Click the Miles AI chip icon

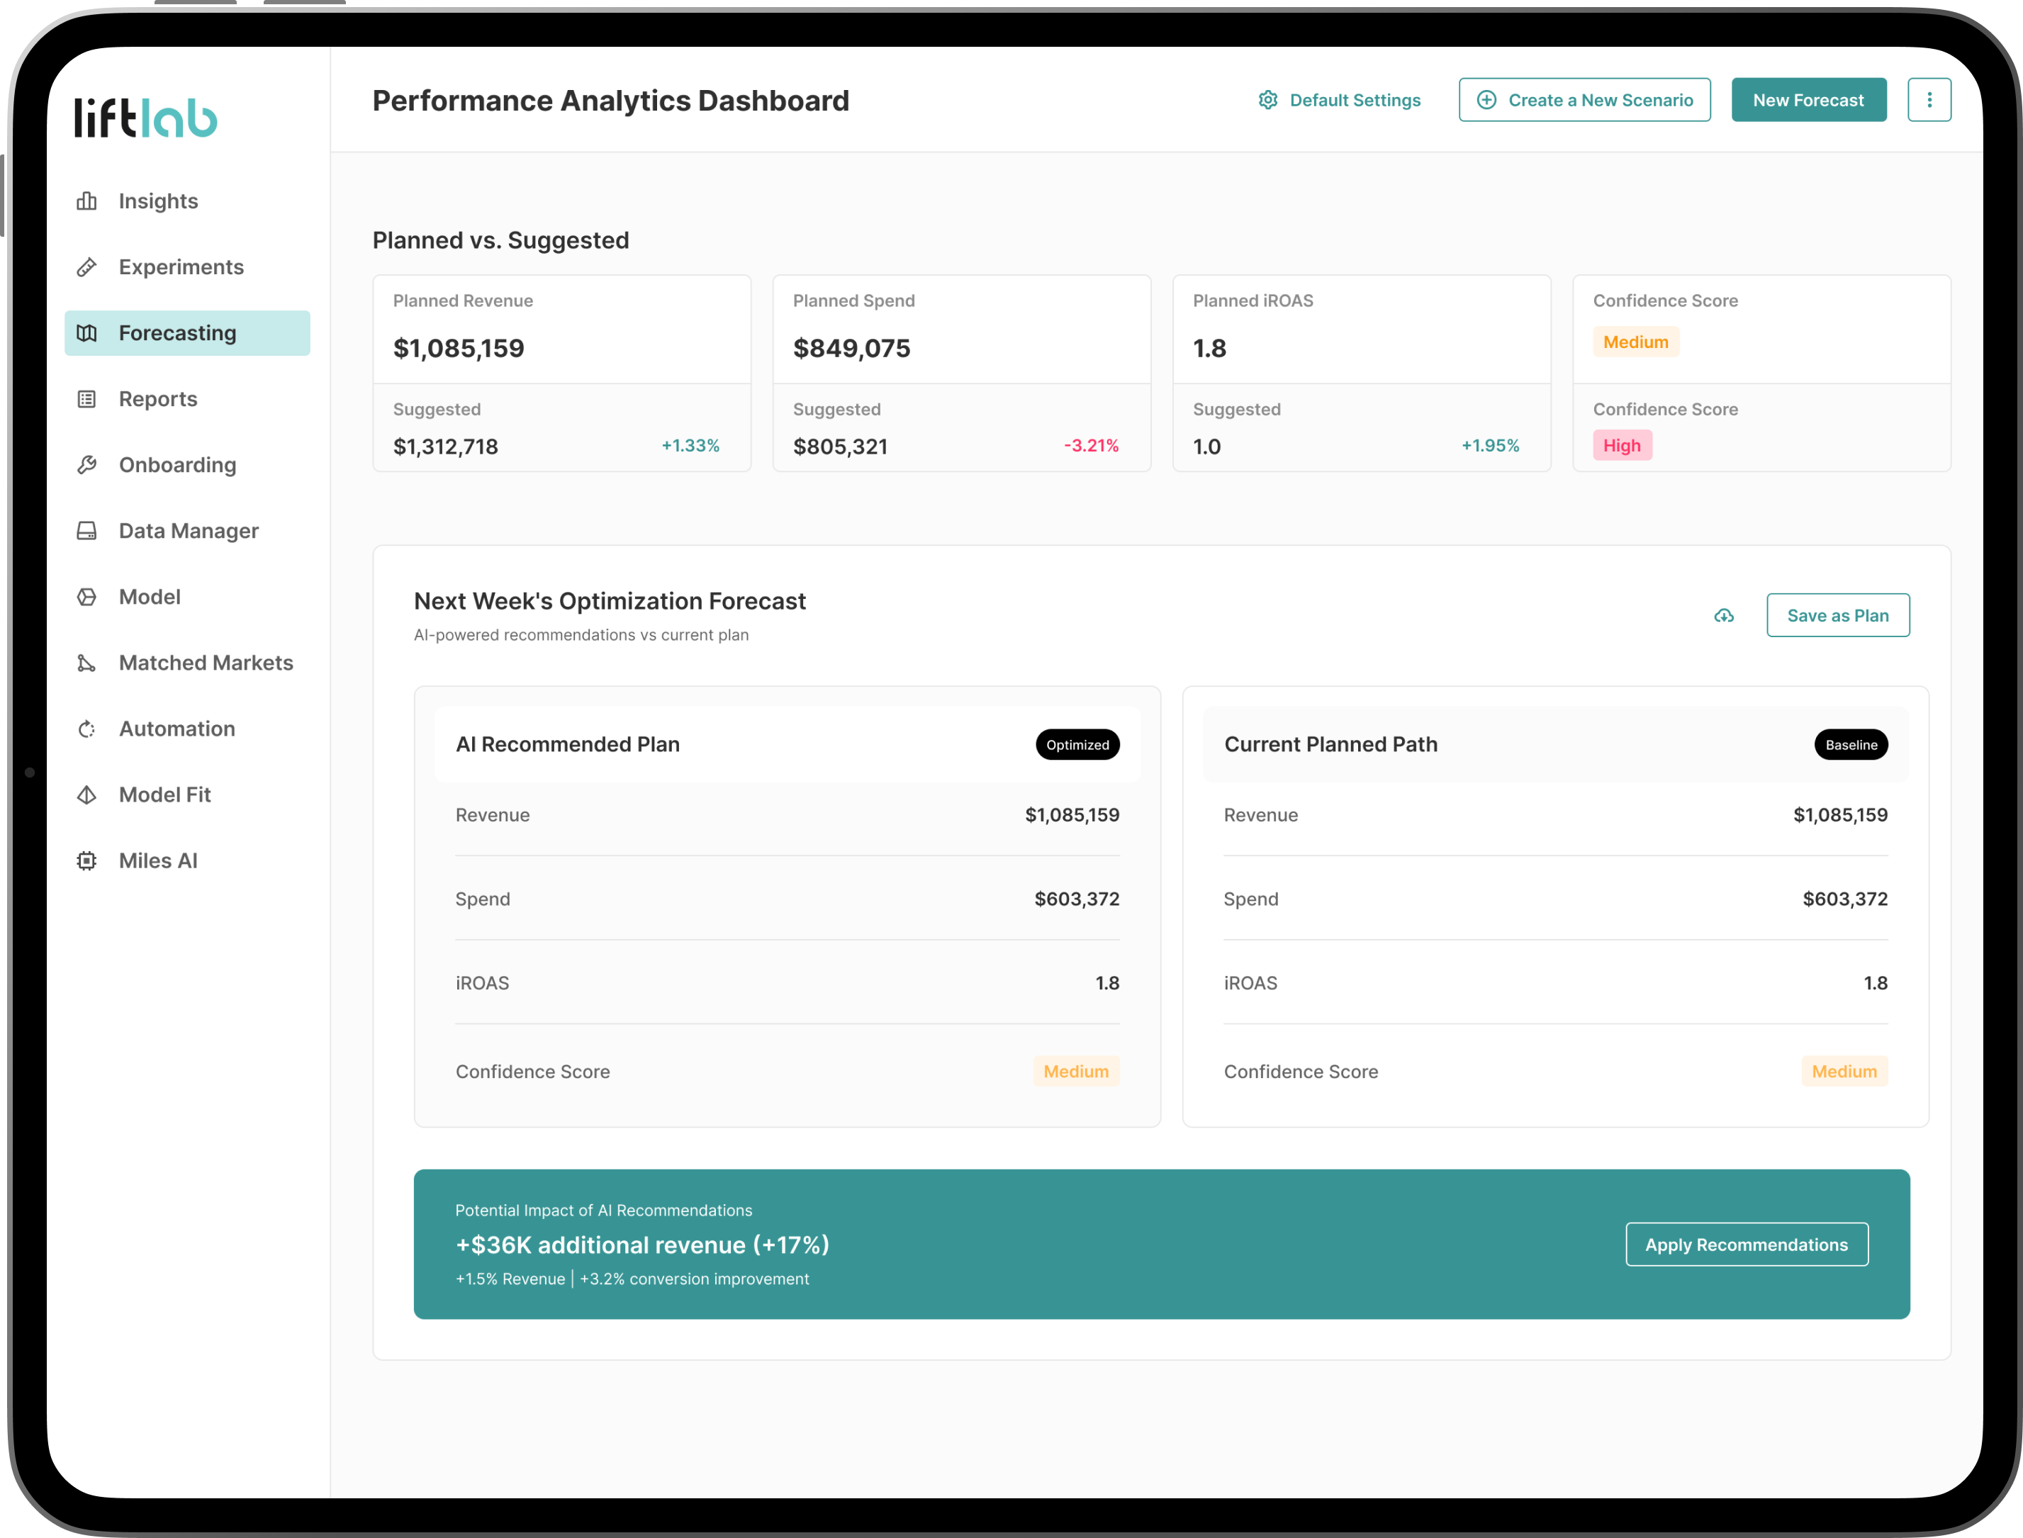(87, 860)
